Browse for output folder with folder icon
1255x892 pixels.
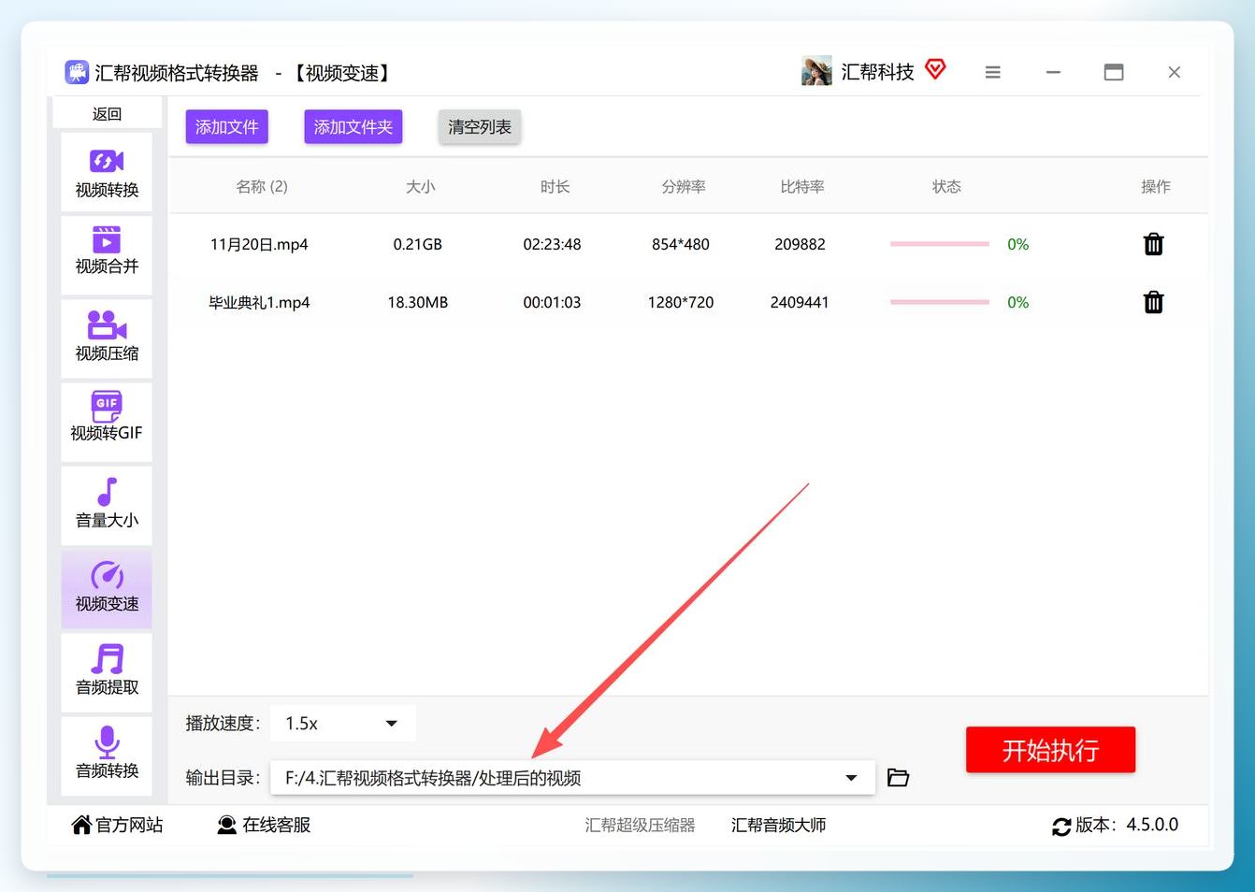(898, 778)
